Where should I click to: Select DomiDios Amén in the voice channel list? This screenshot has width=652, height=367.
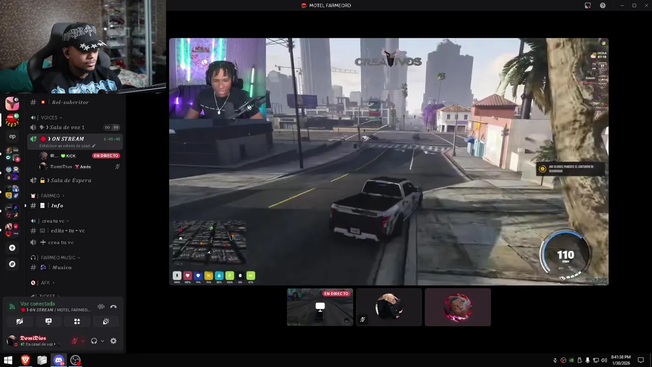tap(80, 167)
